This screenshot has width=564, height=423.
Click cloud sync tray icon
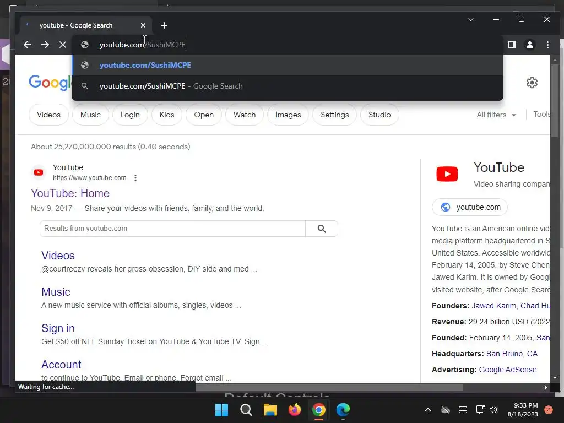click(x=445, y=410)
